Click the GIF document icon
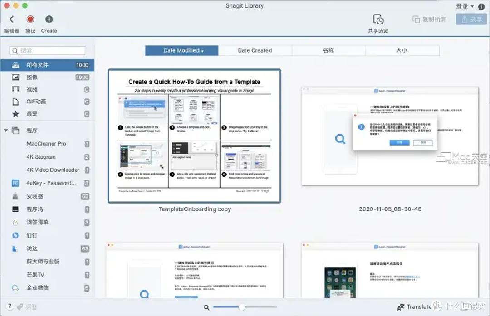This screenshot has width=490, height=316. (x=15, y=102)
